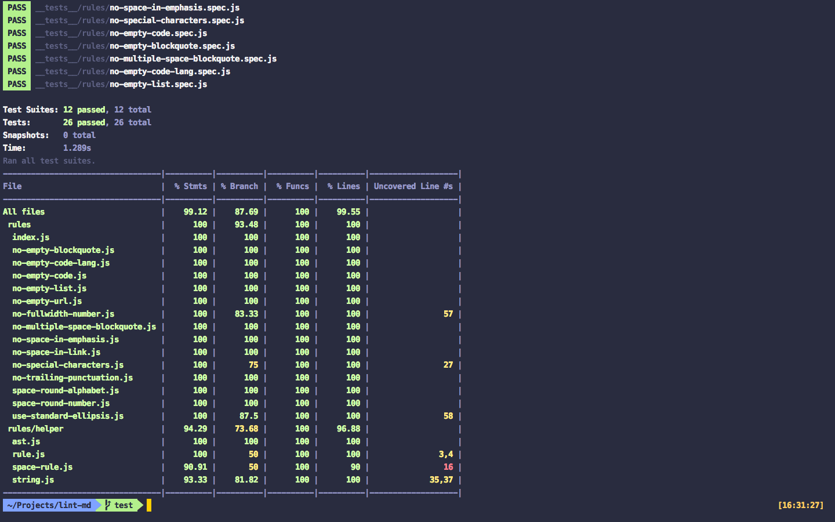Click the Test Suites summary label
835x522 pixels.
[31, 110]
